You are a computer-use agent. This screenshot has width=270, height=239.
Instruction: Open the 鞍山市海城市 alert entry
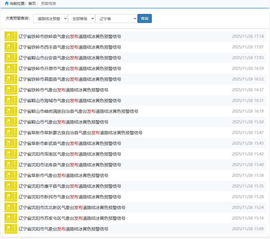pyautogui.click(x=70, y=101)
